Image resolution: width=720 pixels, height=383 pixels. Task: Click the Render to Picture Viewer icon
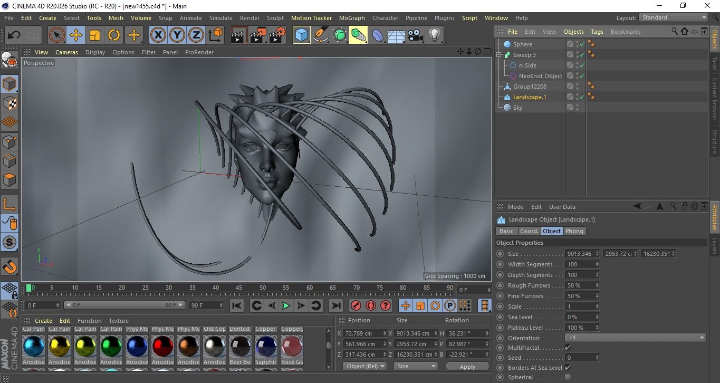(x=258, y=35)
